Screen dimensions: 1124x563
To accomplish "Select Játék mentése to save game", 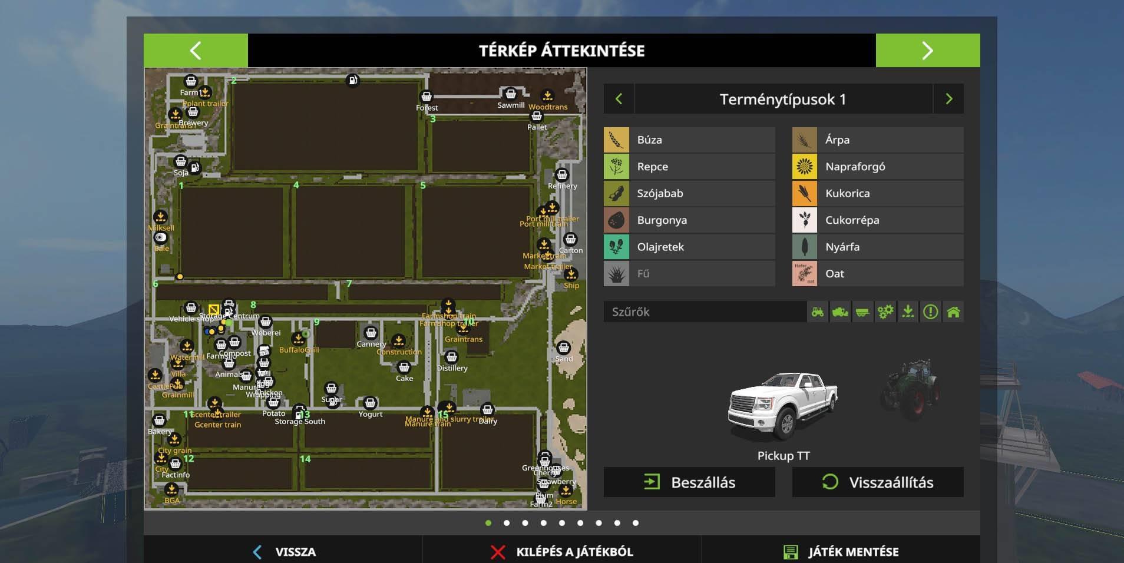I will 841,552.
